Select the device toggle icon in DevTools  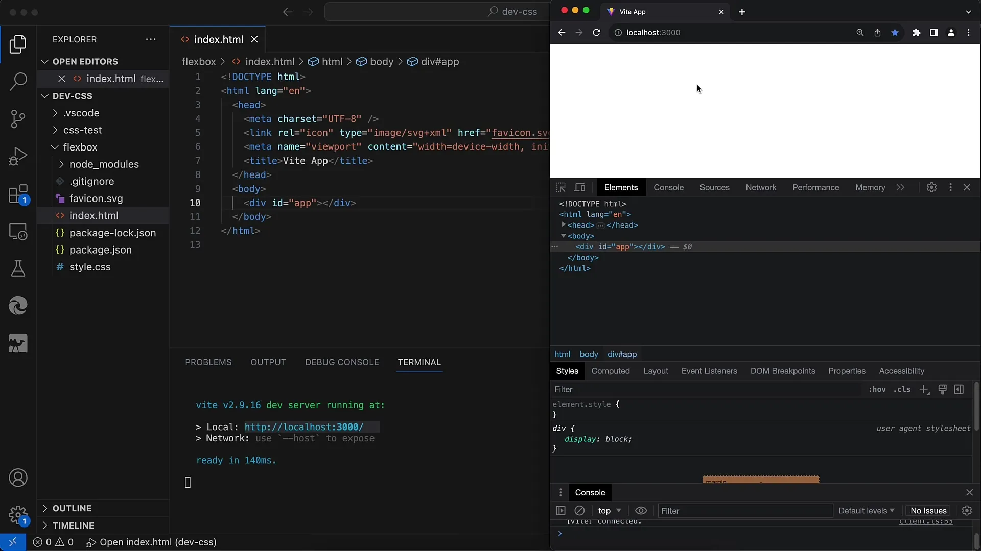click(x=579, y=187)
